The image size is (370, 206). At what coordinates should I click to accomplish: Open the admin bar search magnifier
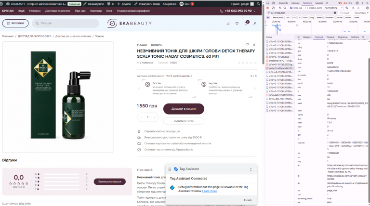259,4
